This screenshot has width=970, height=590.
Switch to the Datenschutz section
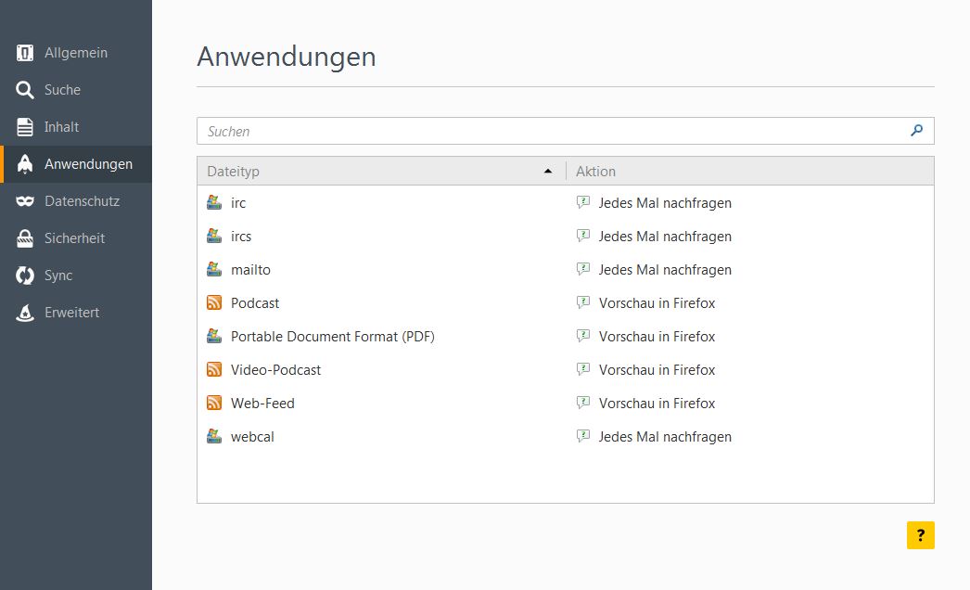click(82, 201)
